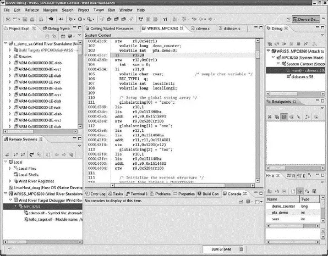Open the Error Log tab
The width and height of the screenshot is (328, 256).
click(95, 194)
